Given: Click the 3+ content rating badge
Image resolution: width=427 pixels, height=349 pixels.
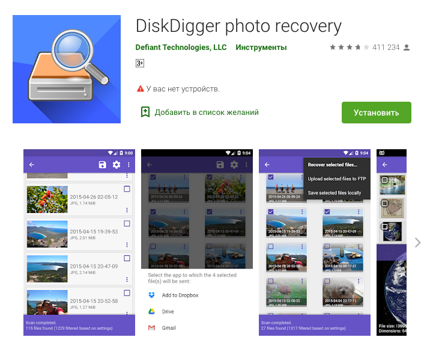Looking at the screenshot, I should point(140,63).
